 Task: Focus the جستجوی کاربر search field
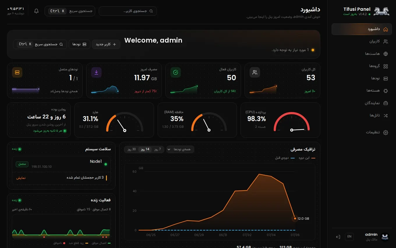[128, 11]
